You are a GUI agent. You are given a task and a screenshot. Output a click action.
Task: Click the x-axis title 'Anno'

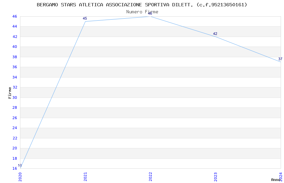[x=276, y=180]
